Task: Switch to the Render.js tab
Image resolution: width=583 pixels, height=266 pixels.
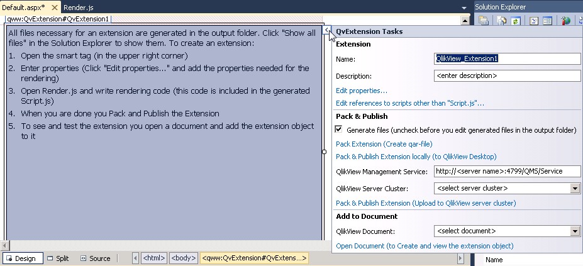Action: (x=79, y=7)
